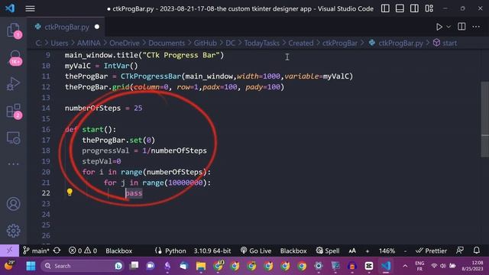Open the ENG FR language switcher

[419, 266]
